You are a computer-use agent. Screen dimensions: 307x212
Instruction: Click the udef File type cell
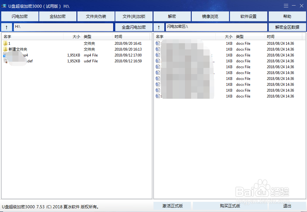point(91,61)
